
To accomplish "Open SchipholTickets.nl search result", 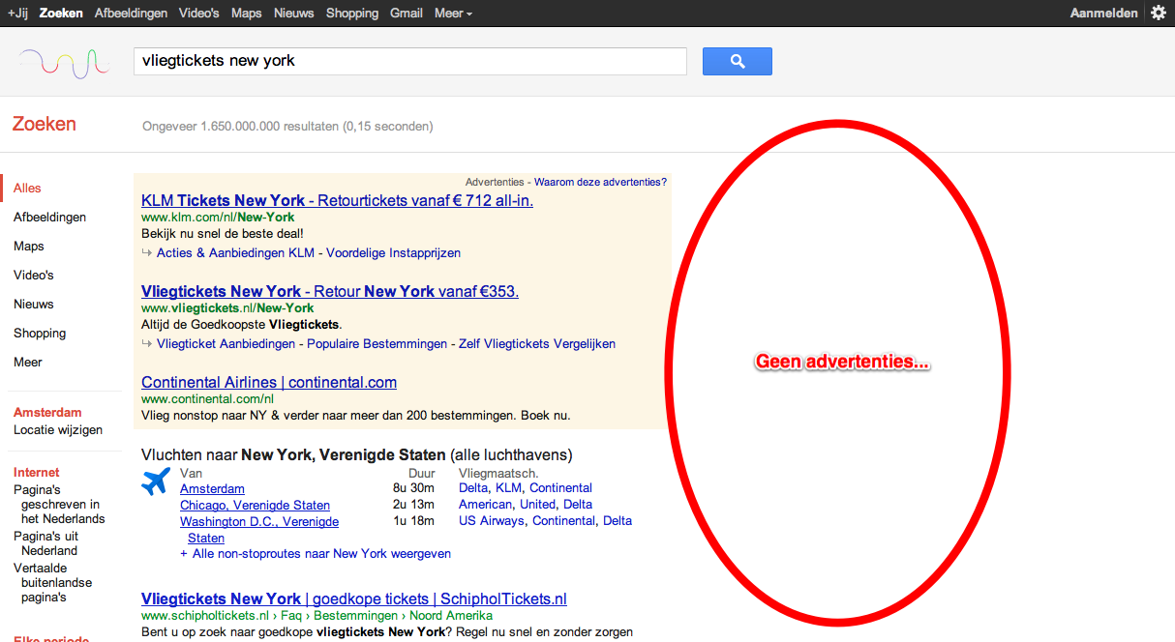I will coord(354,599).
